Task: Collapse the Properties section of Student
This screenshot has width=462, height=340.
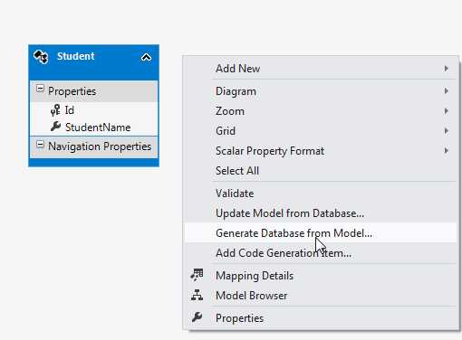Action: click(40, 89)
